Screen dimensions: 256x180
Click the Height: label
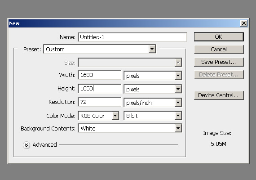point(66,89)
